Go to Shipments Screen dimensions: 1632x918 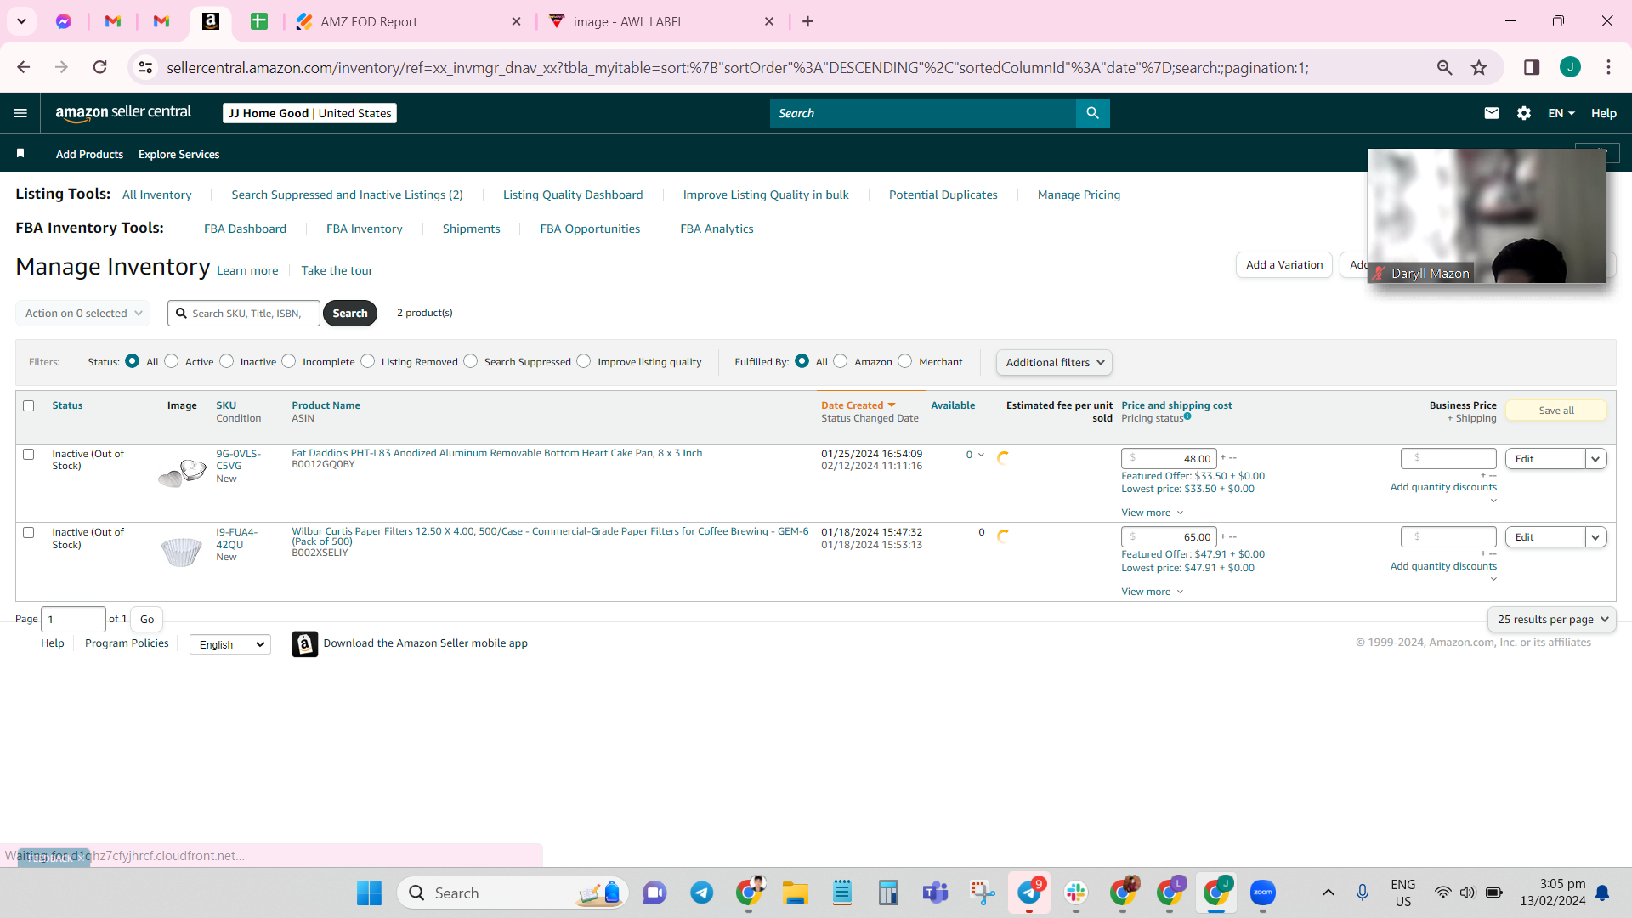471,229
